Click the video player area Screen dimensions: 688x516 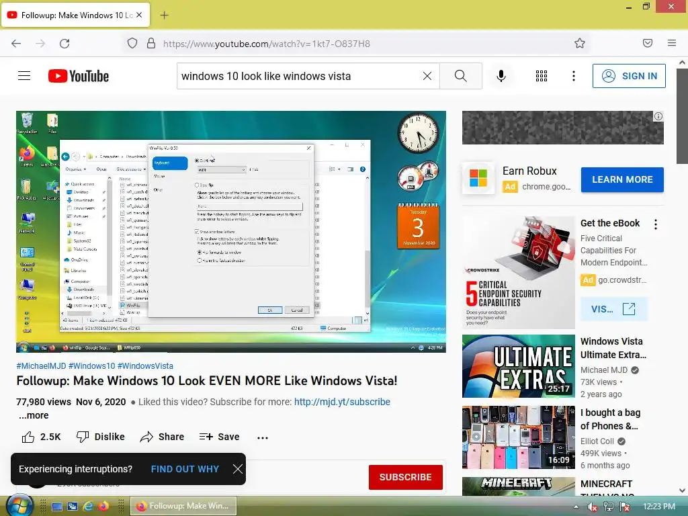[x=231, y=231]
